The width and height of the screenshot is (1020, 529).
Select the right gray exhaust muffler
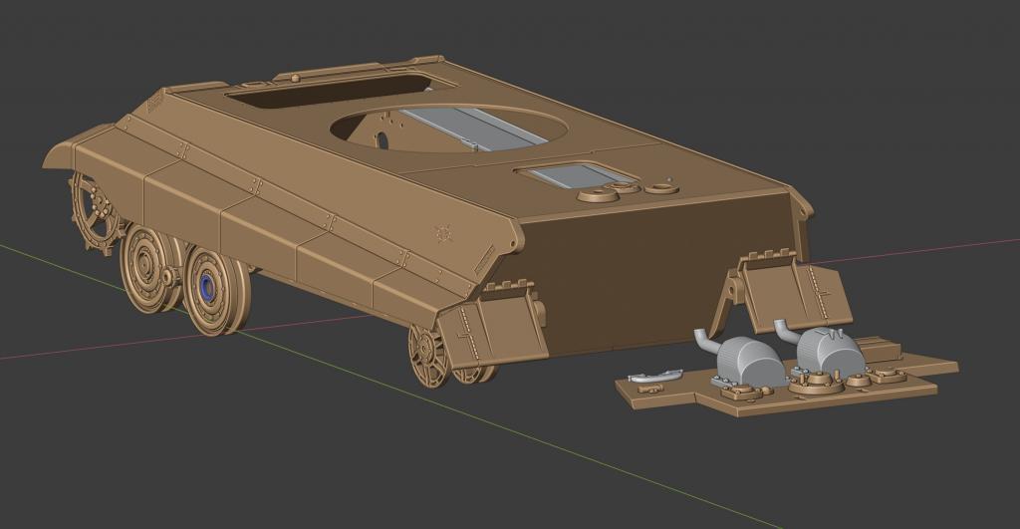[826, 351]
